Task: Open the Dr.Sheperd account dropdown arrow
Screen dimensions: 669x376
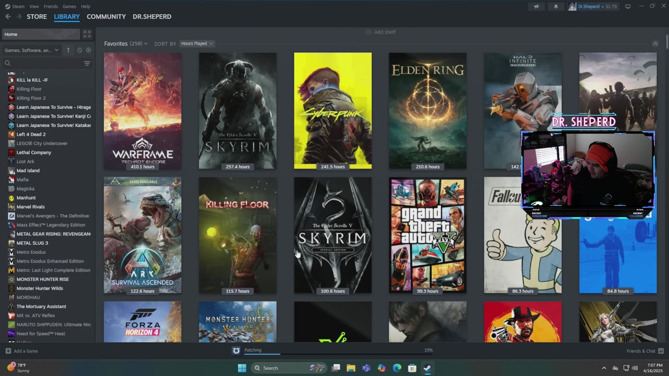Action: tap(603, 6)
